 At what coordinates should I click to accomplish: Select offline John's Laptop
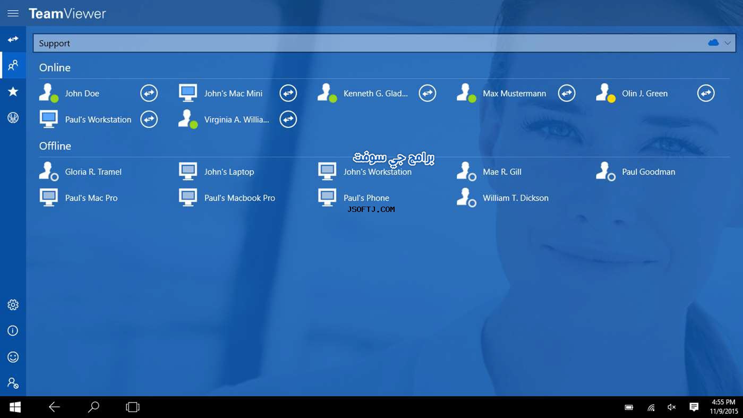click(229, 172)
